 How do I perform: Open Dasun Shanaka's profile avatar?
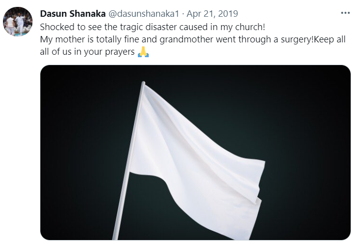(x=18, y=22)
